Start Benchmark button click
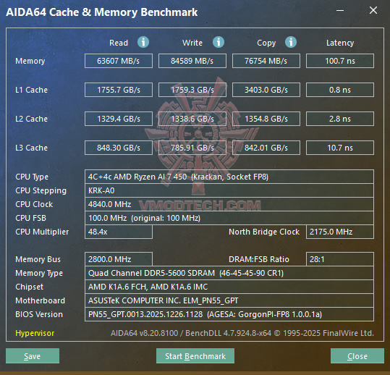 [x=195, y=356]
